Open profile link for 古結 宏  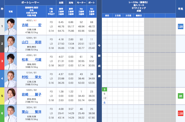(x=31, y=25)
